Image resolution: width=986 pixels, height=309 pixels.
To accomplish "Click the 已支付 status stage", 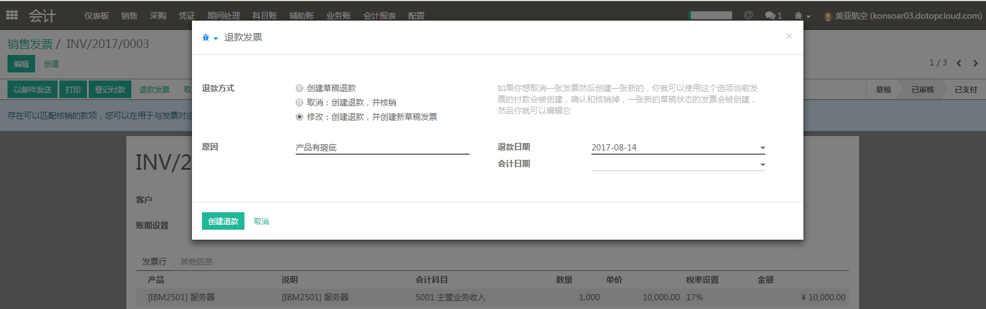I will [x=965, y=89].
